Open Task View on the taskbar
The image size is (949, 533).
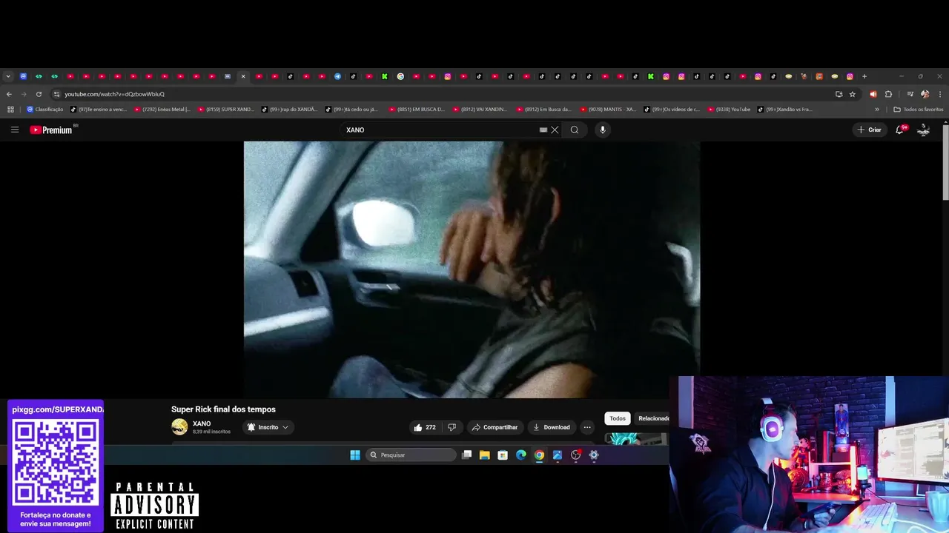466,455
